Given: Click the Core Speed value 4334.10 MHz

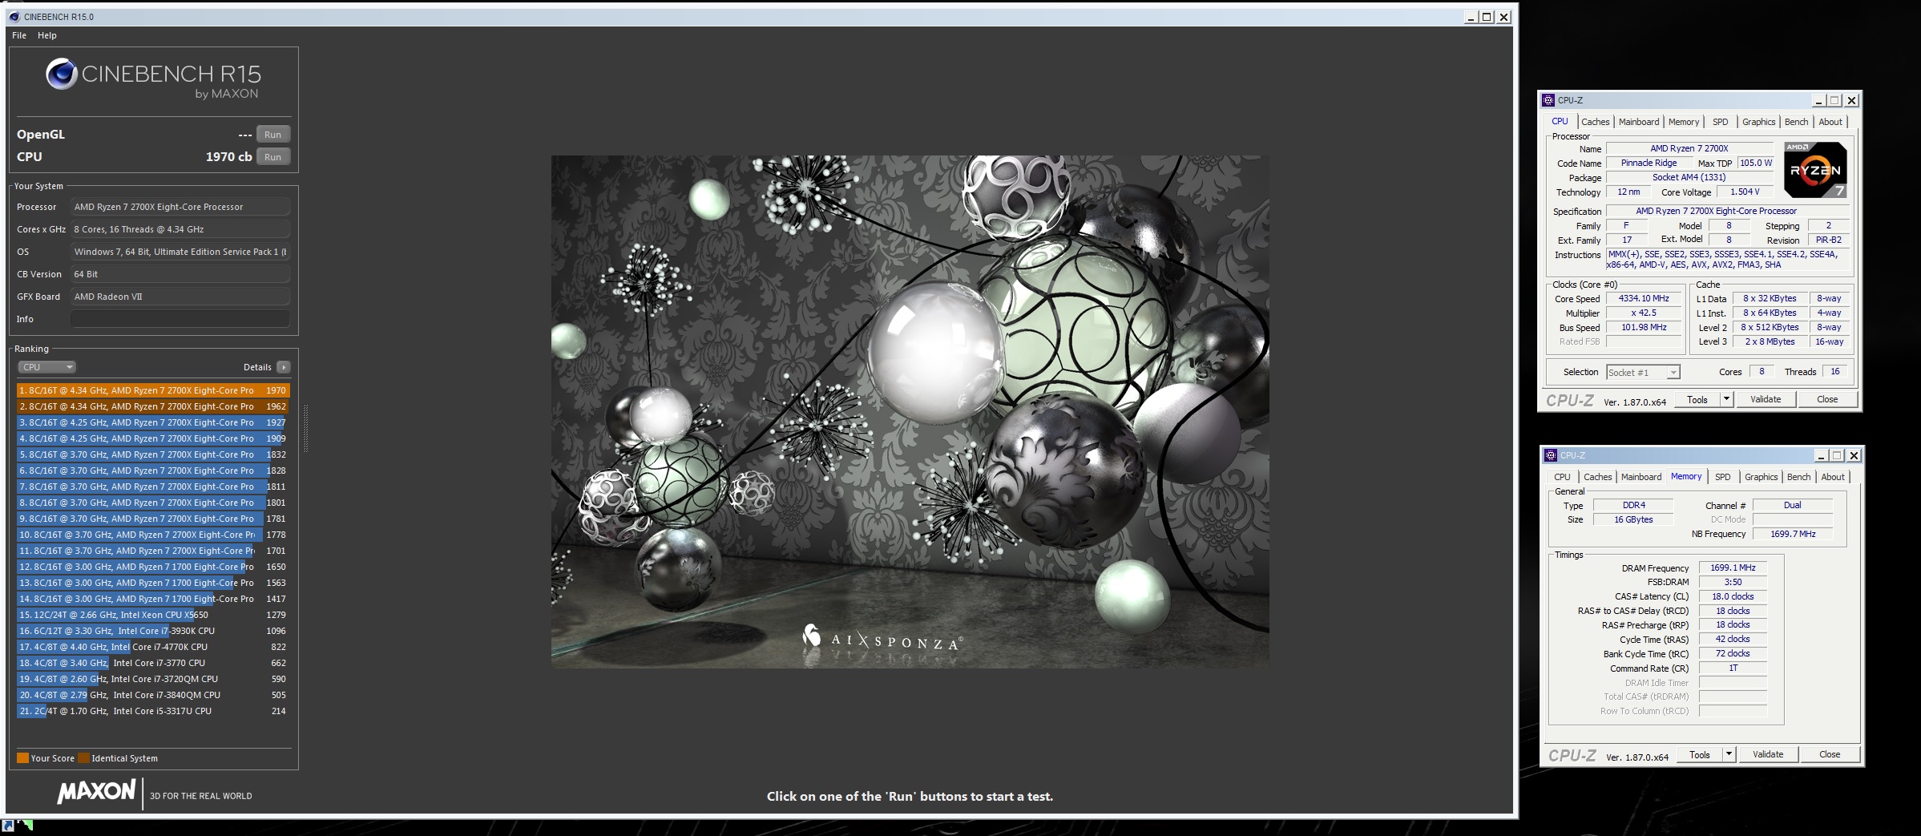Looking at the screenshot, I should [1644, 298].
